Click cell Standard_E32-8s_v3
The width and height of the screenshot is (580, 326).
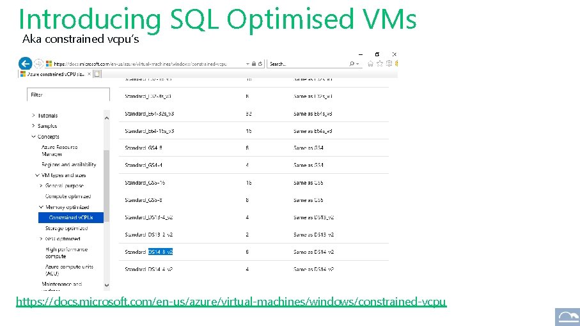pyautogui.click(x=148, y=96)
